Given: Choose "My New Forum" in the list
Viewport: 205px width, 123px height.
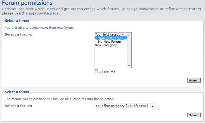Looking at the screenshot, I should (x=109, y=42).
